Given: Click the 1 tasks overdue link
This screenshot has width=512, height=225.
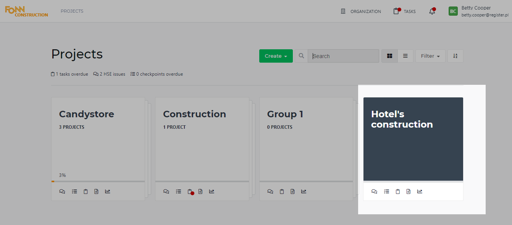Looking at the screenshot, I should (69, 74).
